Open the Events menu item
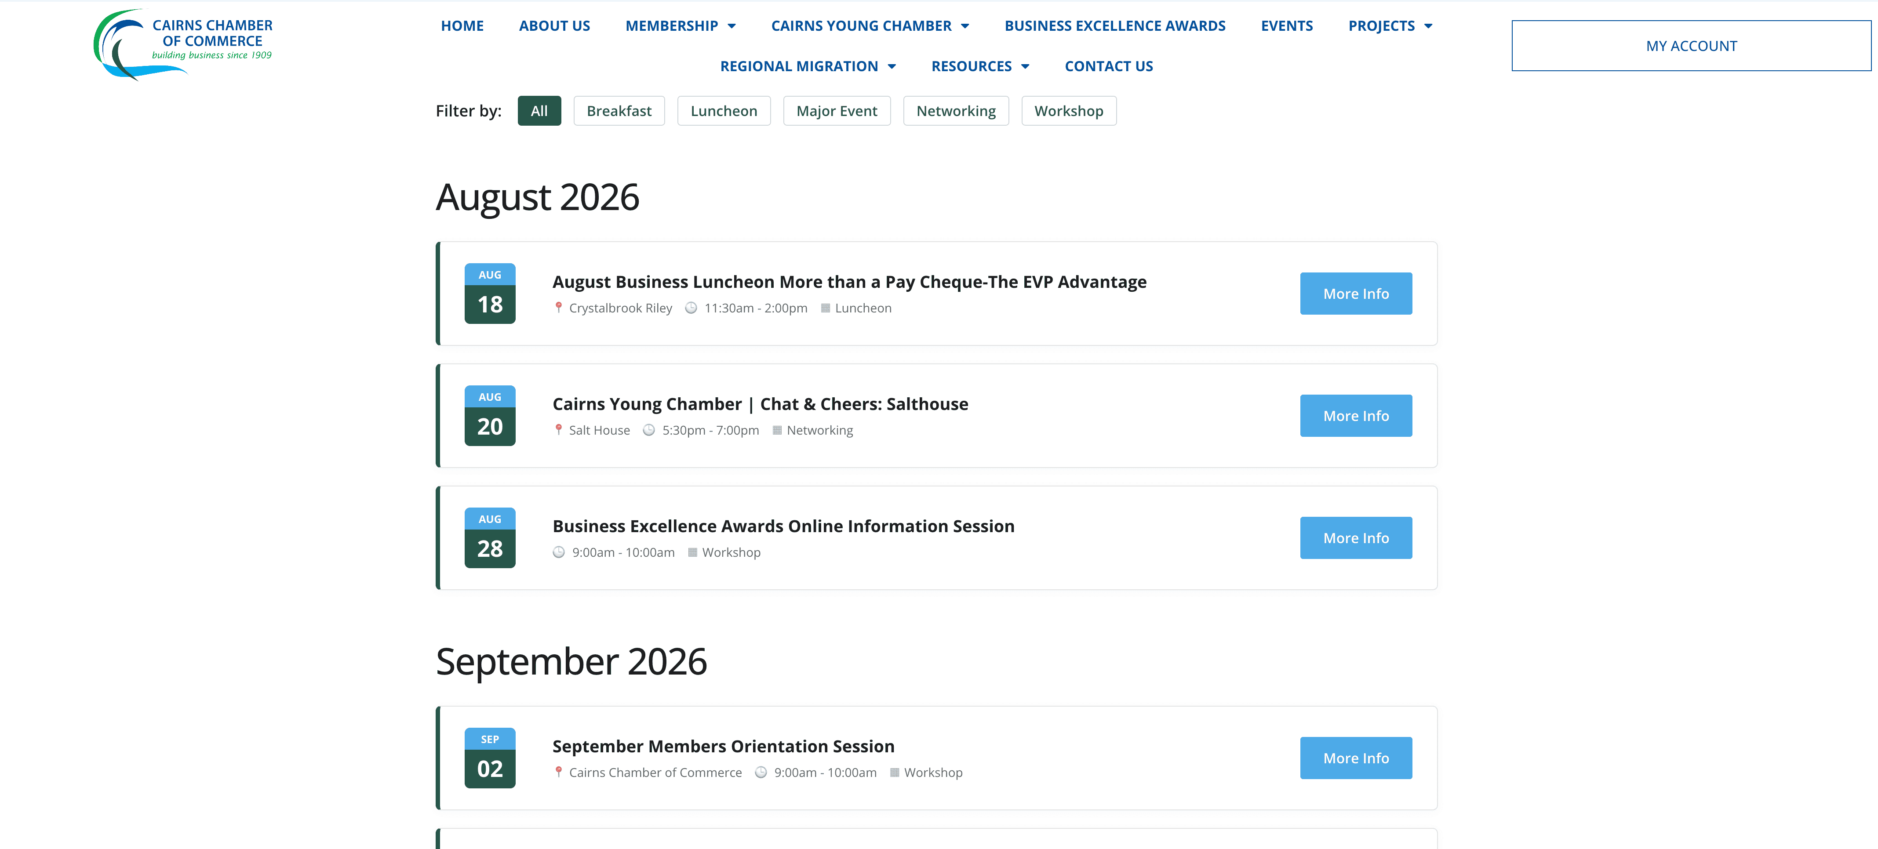This screenshot has height=849, width=1878. coord(1287,26)
